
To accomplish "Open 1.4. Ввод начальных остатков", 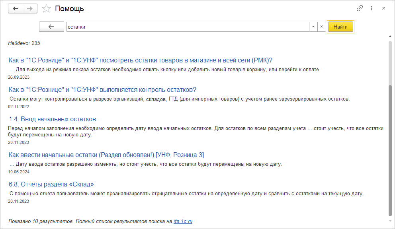I will 52,119.
